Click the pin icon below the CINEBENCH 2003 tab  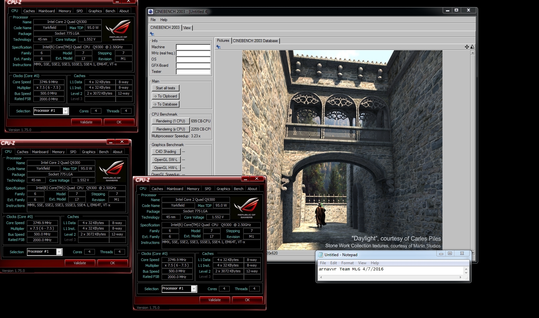(152, 34)
